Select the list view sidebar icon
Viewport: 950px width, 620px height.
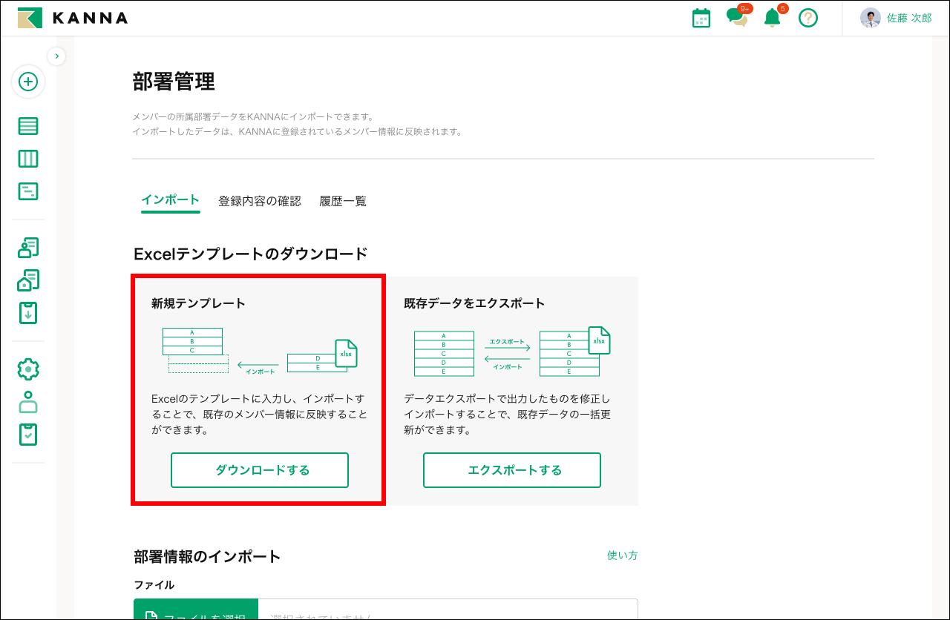[x=27, y=126]
